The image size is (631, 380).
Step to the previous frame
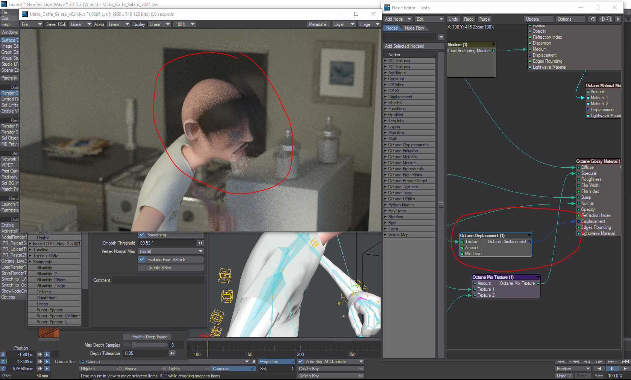(587, 362)
